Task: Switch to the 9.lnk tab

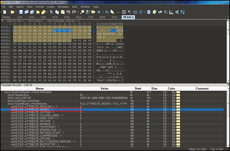Action: coord(114,17)
